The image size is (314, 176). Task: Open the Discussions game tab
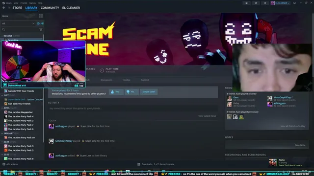point(106,80)
